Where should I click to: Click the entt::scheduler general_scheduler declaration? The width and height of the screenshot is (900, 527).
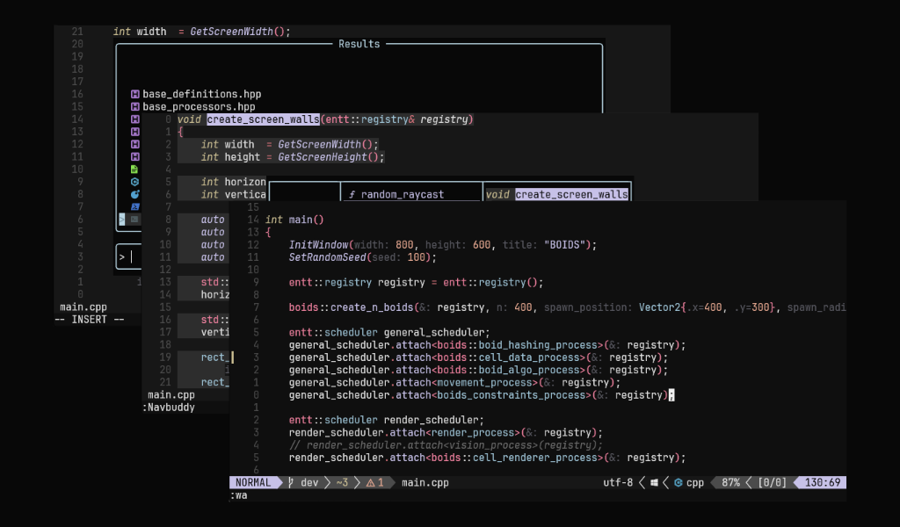[389, 333]
